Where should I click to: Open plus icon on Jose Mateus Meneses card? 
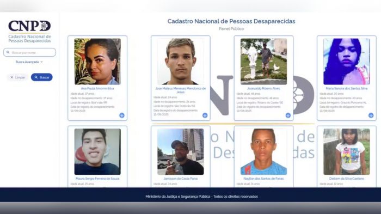(205, 115)
